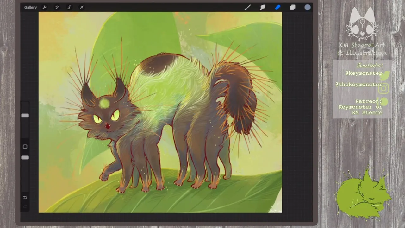405x228 pixels.
Task: Open the Gallery
Action: tap(30, 7)
